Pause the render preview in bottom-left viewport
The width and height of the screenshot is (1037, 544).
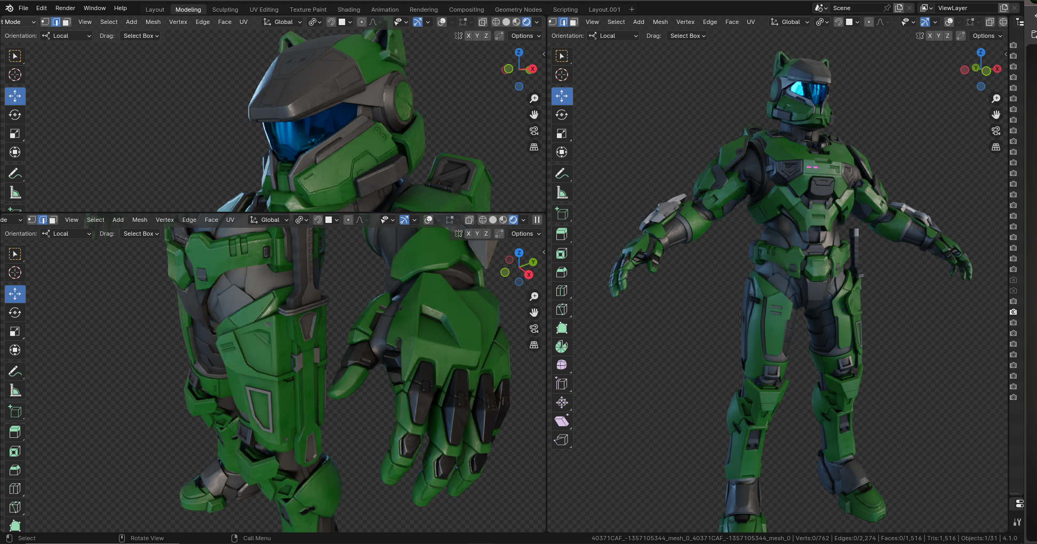[537, 220]
